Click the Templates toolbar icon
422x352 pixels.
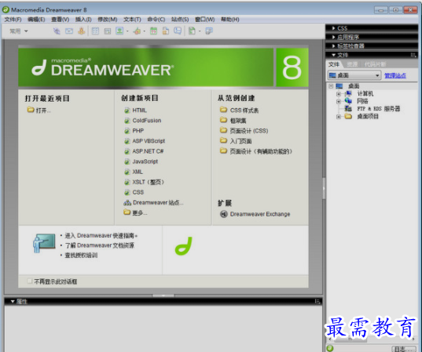click(192, 31)
